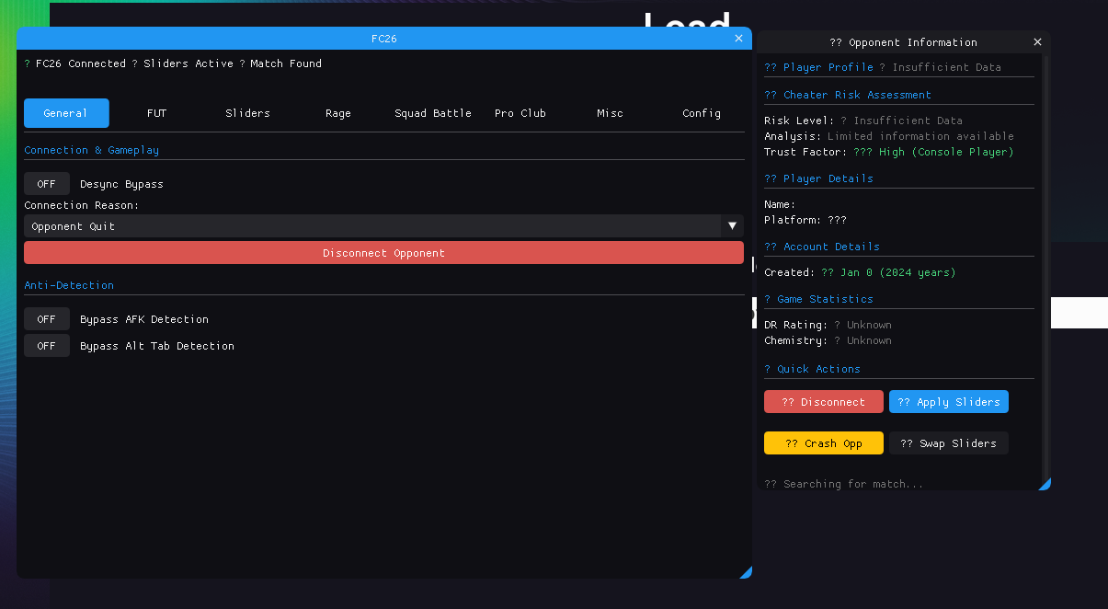This screenshot has height=609, width=1108.
Task: Click the Opponent Information title bar
Action: click(x=903, y=42)
